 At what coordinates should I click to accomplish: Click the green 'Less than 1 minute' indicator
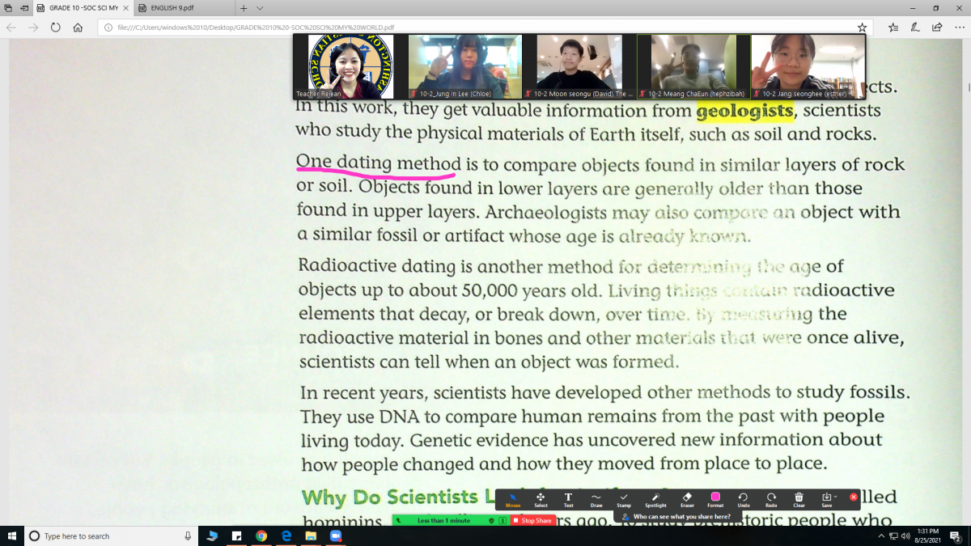click(x=444, y=521)
